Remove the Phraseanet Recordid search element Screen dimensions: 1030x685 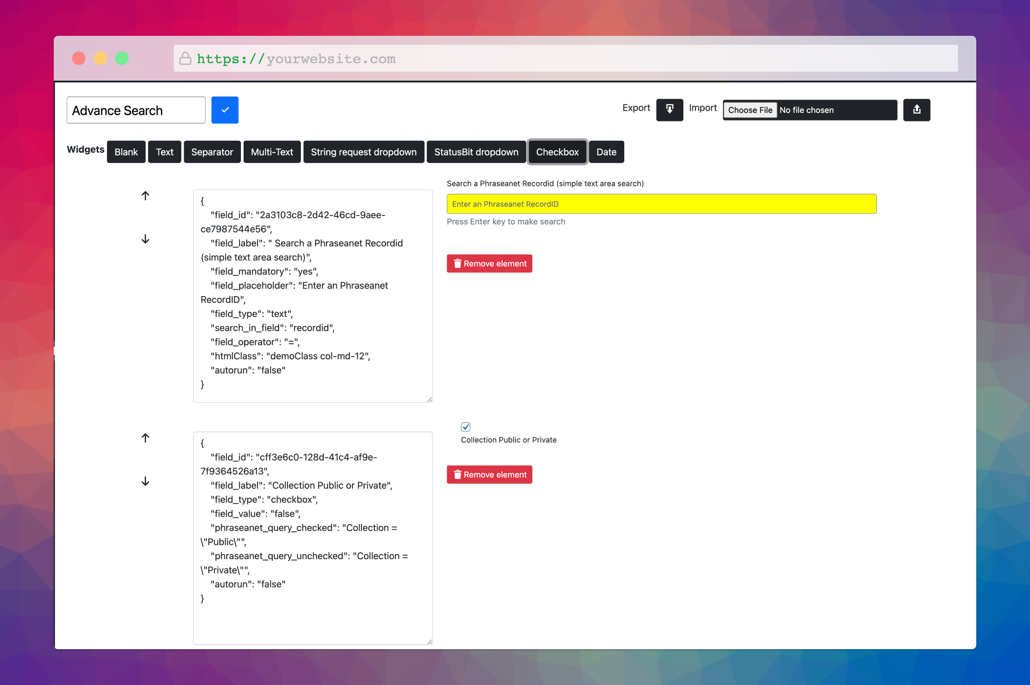point(489,263)
